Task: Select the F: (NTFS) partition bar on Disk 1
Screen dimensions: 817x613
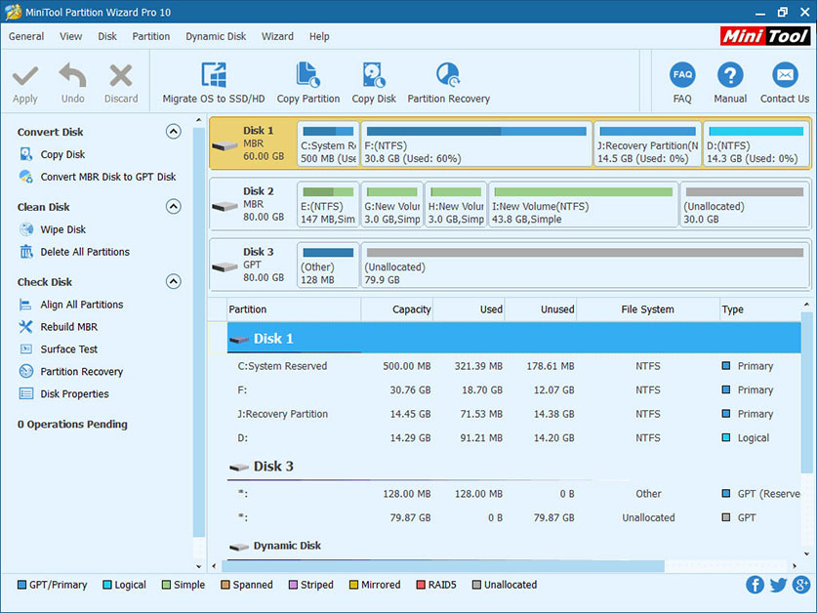Action: pyautogui.click(x=476, y=144)
